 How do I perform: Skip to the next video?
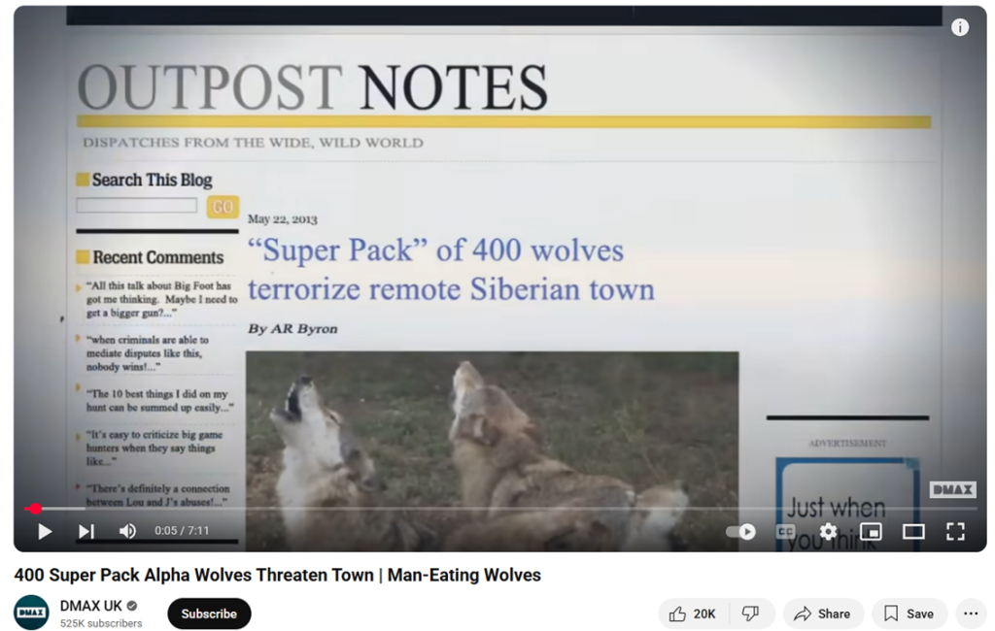(86, 531)
